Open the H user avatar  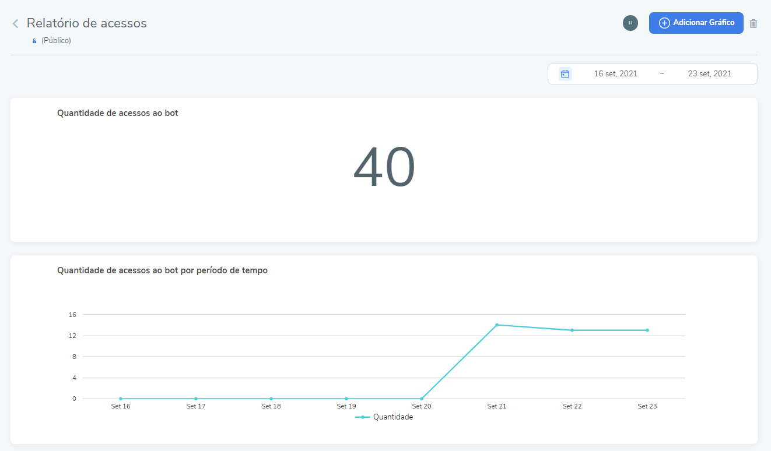630,23
